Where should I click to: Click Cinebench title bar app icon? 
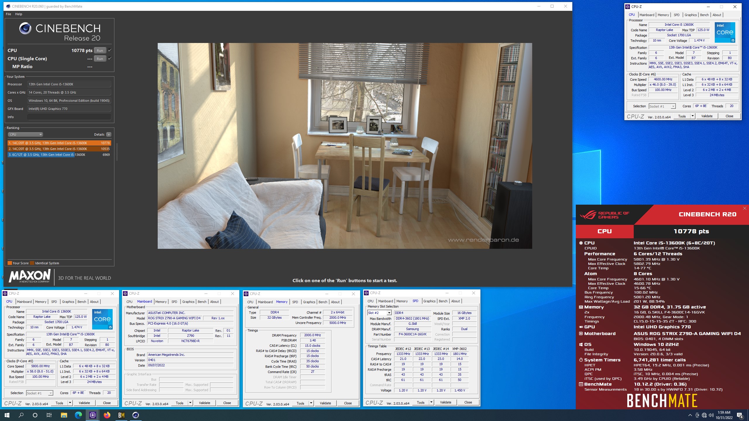[8, 6]
